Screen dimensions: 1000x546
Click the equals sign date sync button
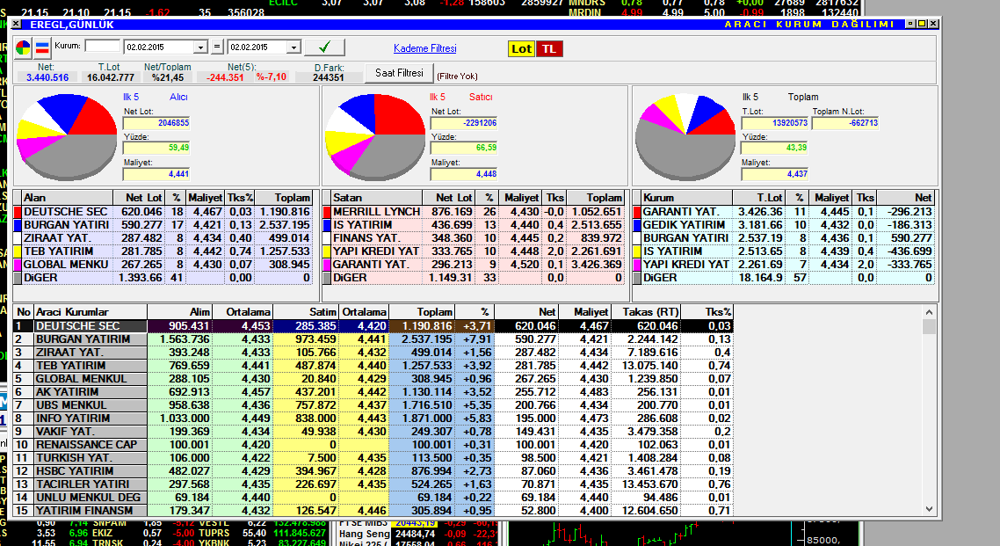[x=217, y=47]
